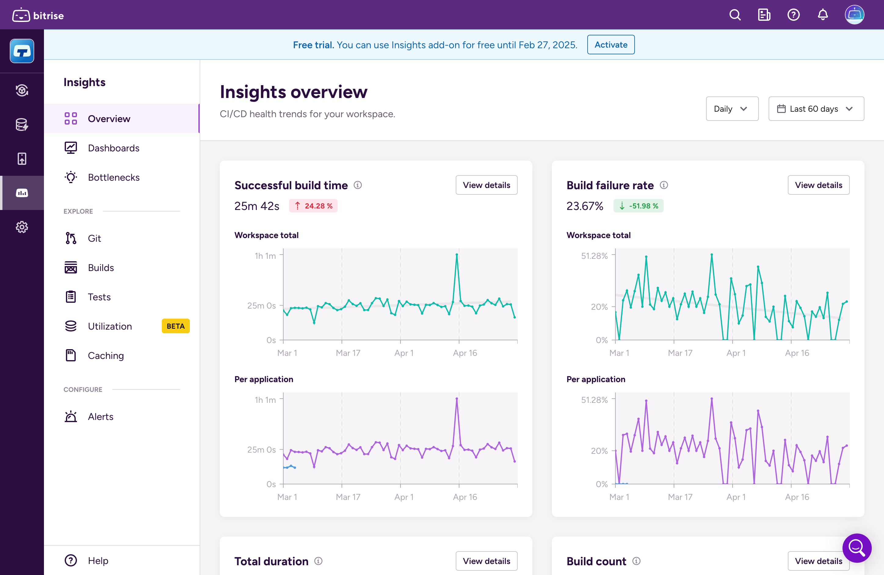This screenshot has height=575, width=884.
Task: View details for Total duration
Action: click(x=486, y=561)
